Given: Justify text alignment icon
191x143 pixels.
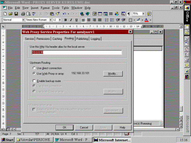Looking at the screenshot, I should pos(100,20).
